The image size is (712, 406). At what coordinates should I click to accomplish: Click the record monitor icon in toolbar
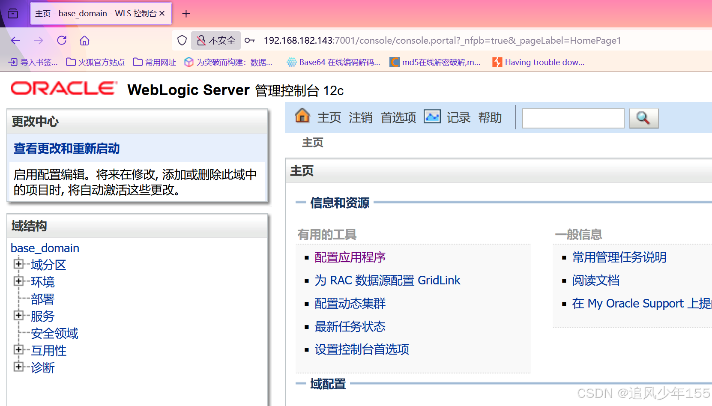(x=432, y=116)
